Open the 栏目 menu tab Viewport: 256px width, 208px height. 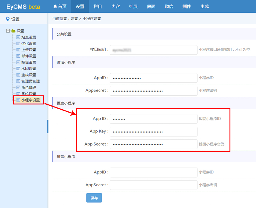click(98, 6)
